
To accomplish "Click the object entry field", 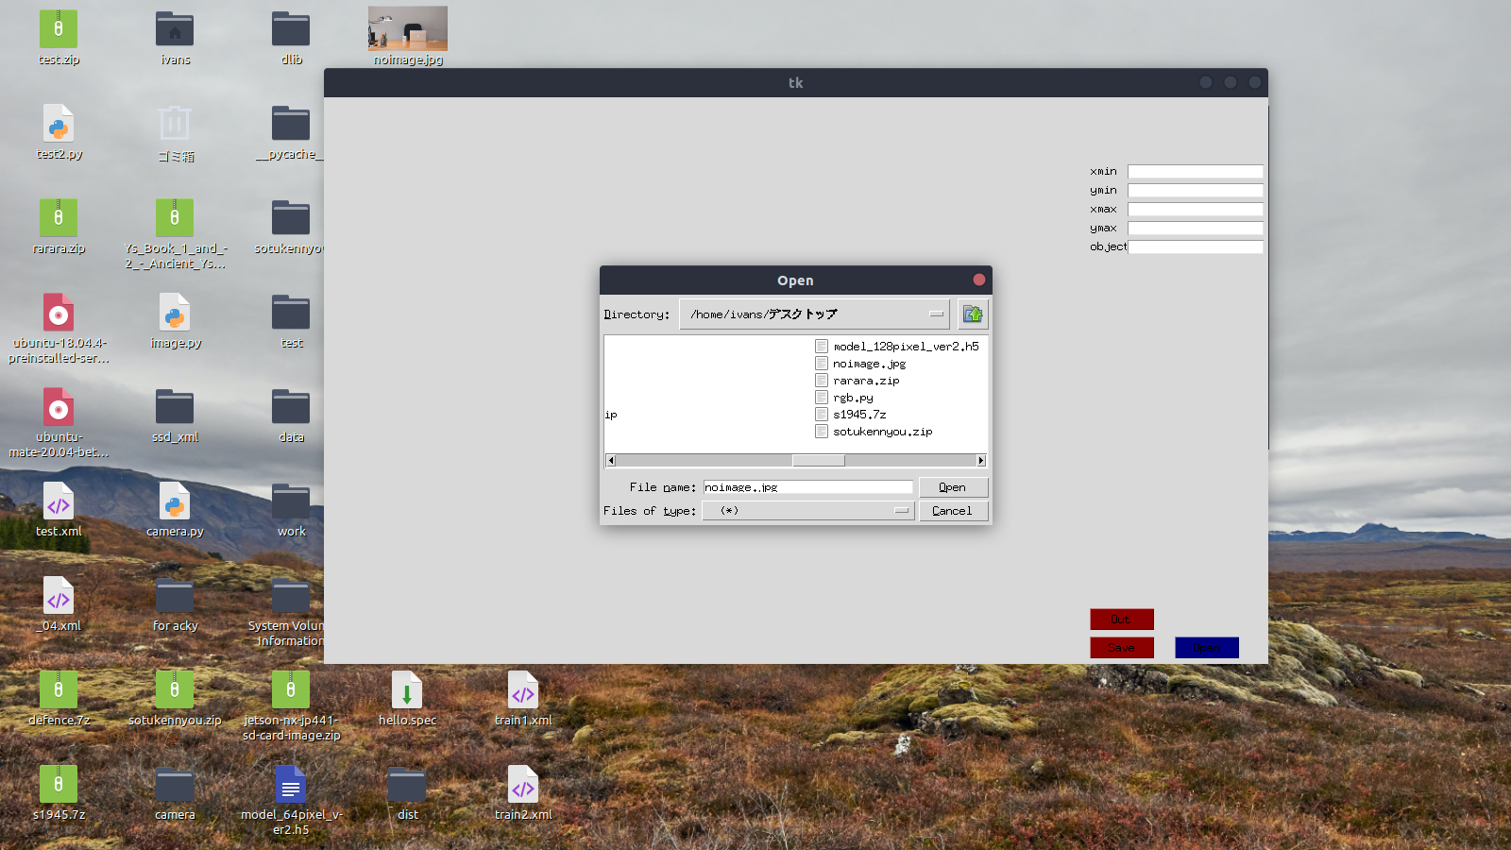I will tap(1195, 247).
